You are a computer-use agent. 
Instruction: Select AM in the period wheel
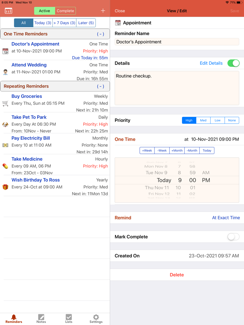coord(206,173)
